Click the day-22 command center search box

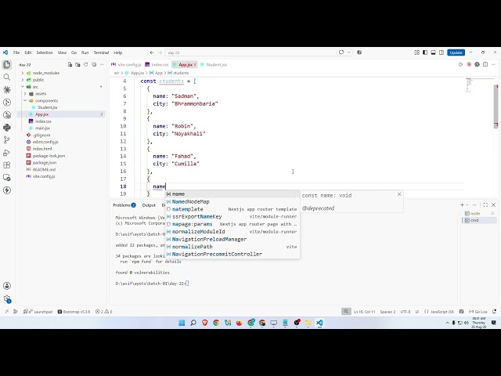[x=250, y=52]
